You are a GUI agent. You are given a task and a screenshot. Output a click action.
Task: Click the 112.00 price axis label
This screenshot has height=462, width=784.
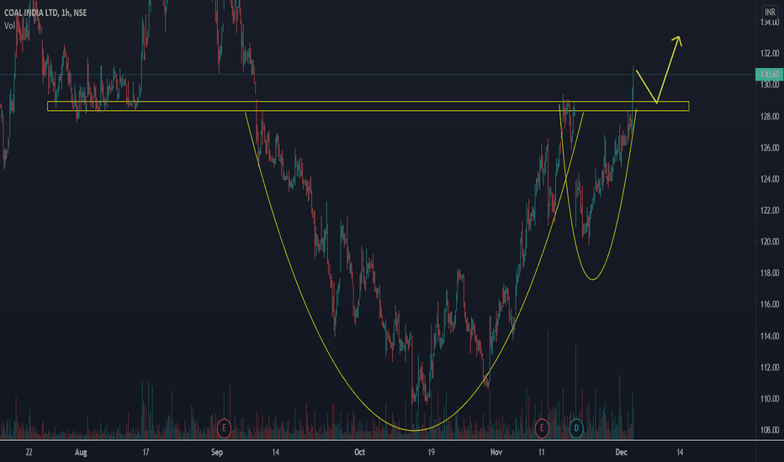pyautogui.click(x=770, y=368)
